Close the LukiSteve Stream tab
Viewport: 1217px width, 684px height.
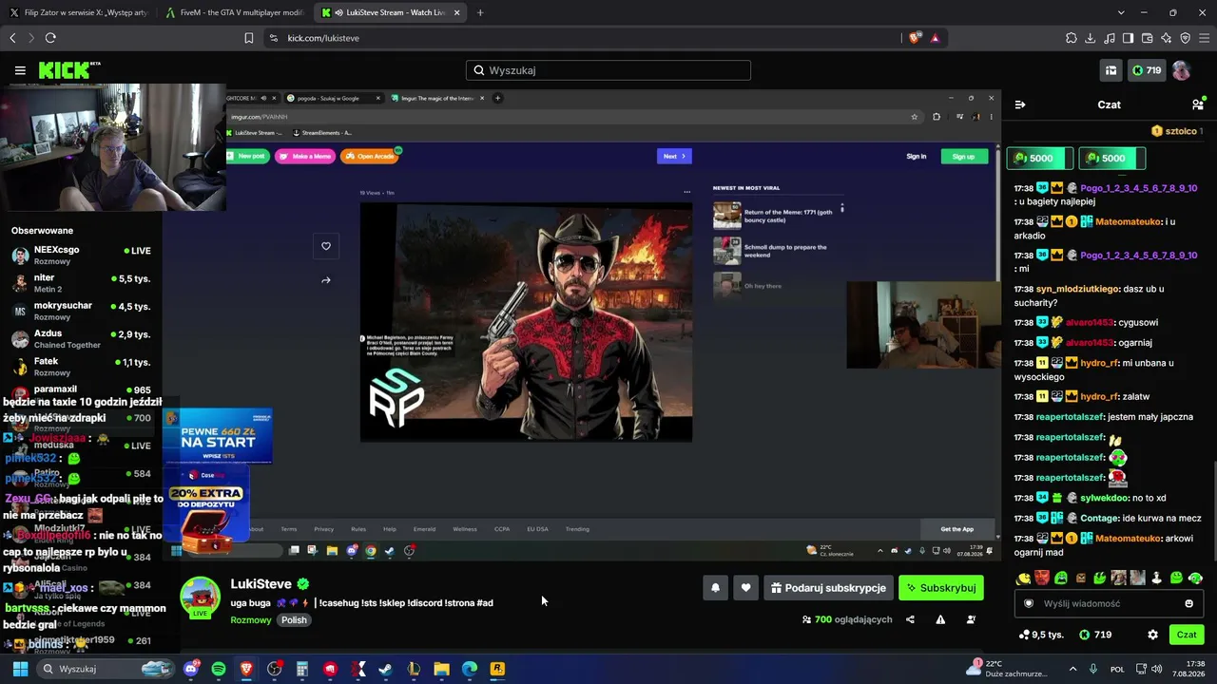click(457, 12)
